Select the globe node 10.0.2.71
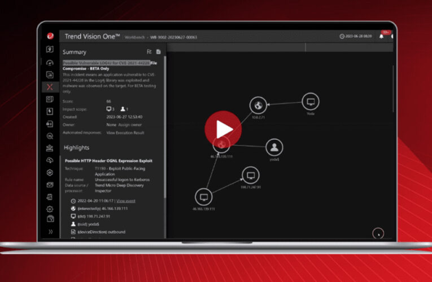 coord(258,105)
